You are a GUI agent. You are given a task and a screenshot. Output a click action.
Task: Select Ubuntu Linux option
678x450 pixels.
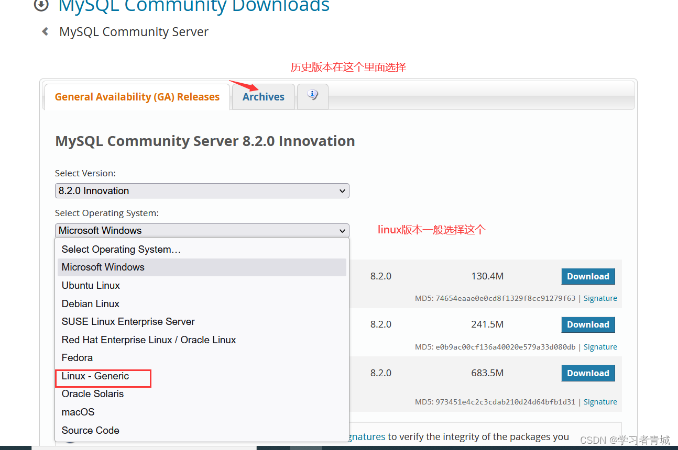click(x=90, y=285)
